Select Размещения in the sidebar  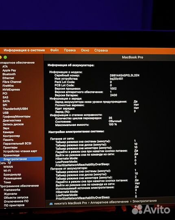coord(13,178)
